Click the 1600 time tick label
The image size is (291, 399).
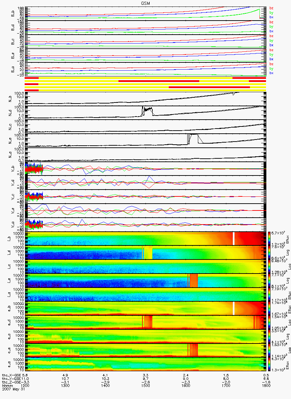tap(186, 386)
